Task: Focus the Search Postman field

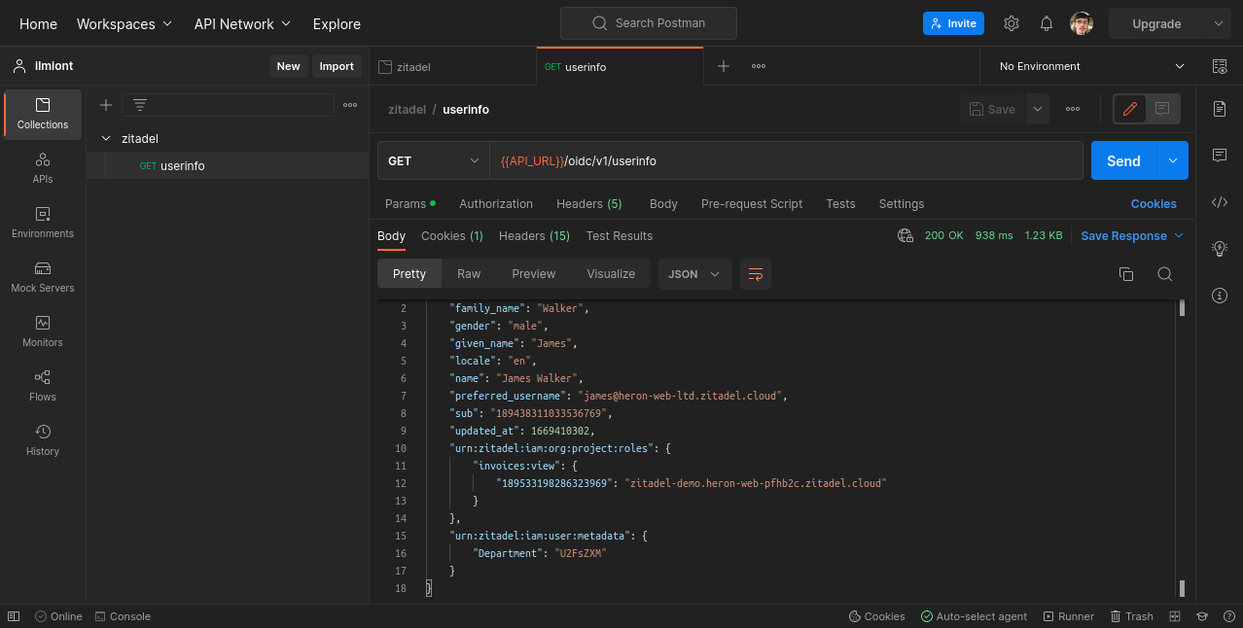Action: coord(648,23)
